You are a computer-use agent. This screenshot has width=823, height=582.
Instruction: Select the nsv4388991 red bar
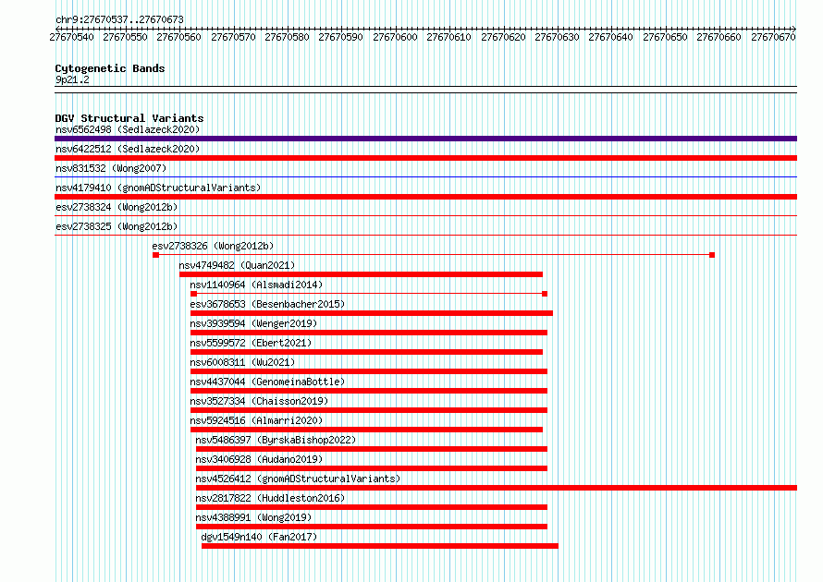[x=372, y=527]
